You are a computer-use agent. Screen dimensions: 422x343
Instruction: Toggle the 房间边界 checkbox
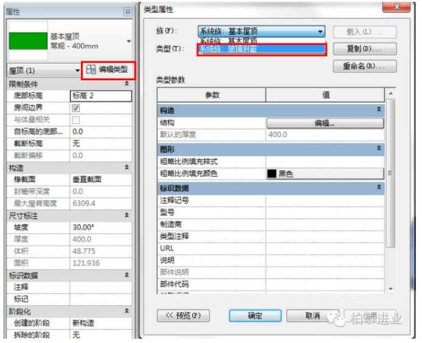(x=76, y=108)
